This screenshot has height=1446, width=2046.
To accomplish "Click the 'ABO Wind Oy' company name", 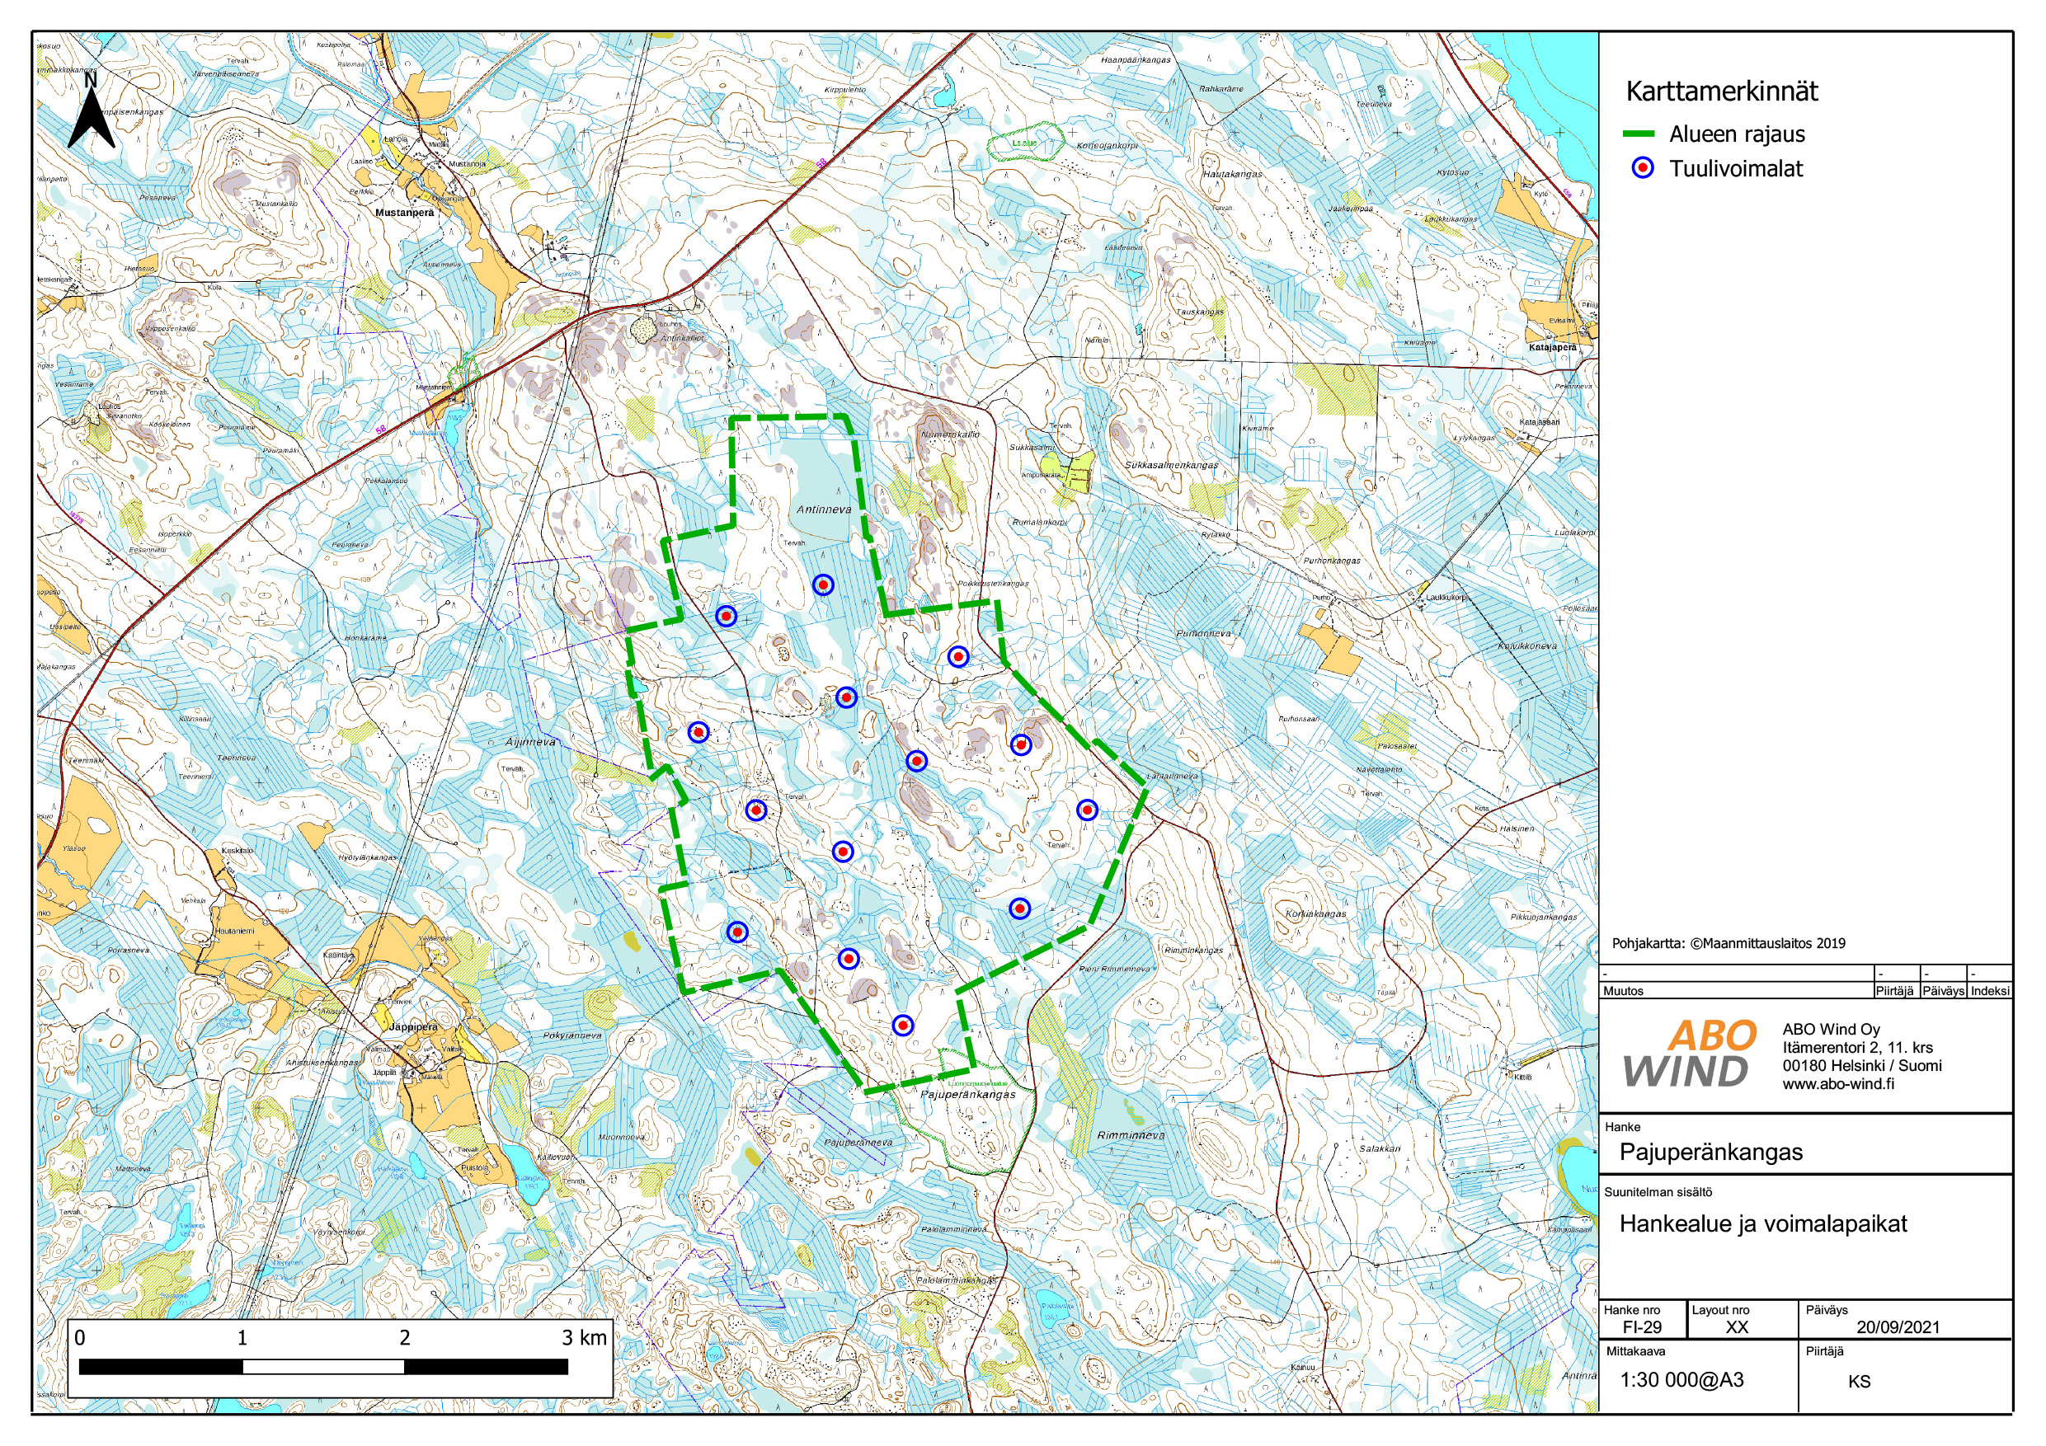I will point(1832,1029).
